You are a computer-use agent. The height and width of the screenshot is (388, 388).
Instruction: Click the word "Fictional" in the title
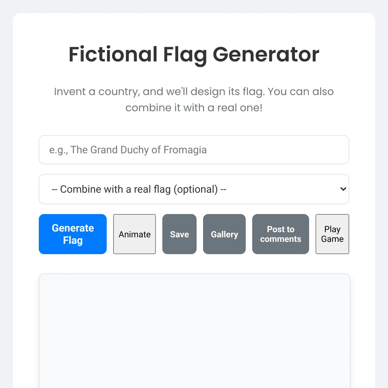(x=113, y=54)
